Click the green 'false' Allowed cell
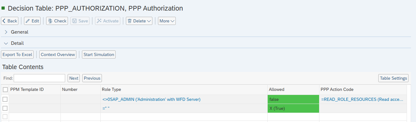This screenshot has width=416, height=122. [x=293, y=99]
